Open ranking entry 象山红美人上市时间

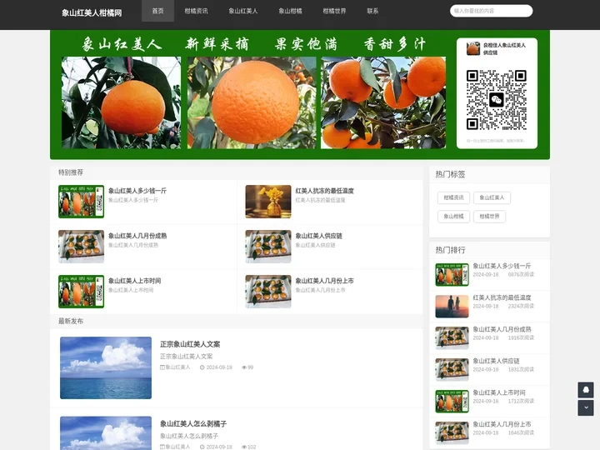click(x=499, y=392)
